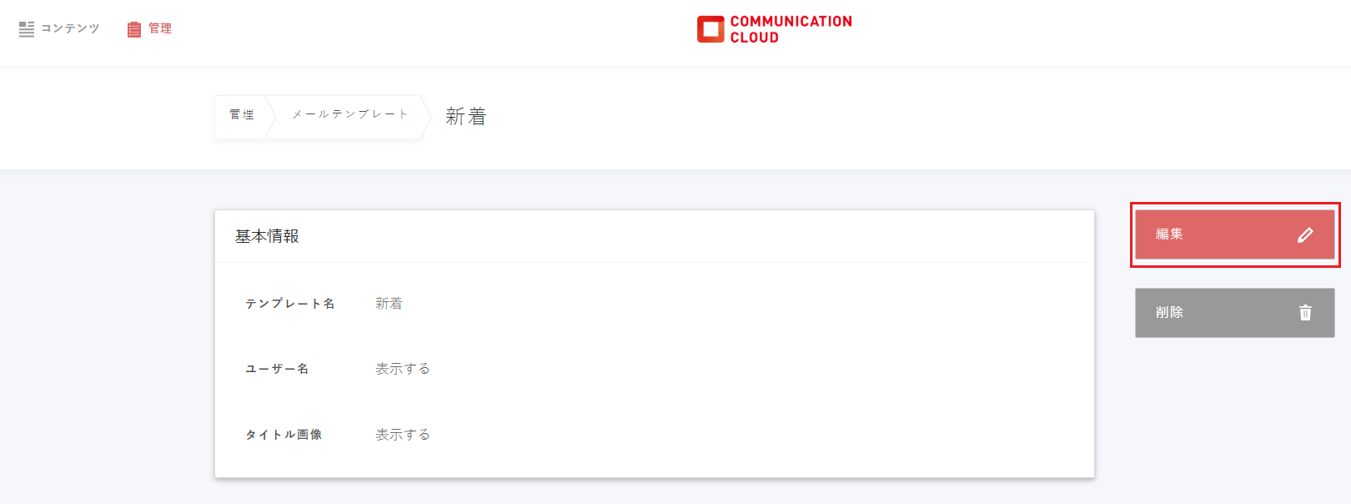1351x504 pixels.
Task: Click the red Communication Cloud square logo
Action: 711,29
